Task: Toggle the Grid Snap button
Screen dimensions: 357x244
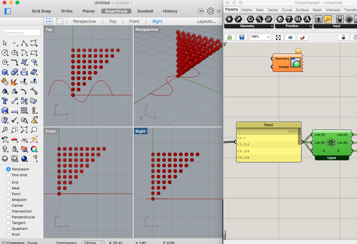Action: pos(41,11)
